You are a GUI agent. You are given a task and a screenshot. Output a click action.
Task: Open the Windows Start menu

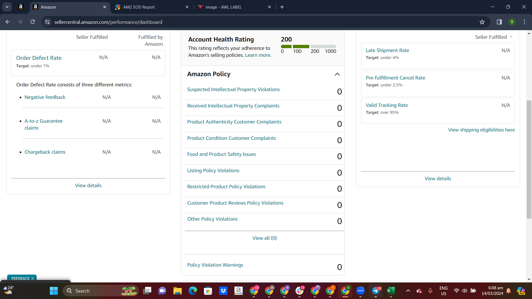(x=54, y=291)
